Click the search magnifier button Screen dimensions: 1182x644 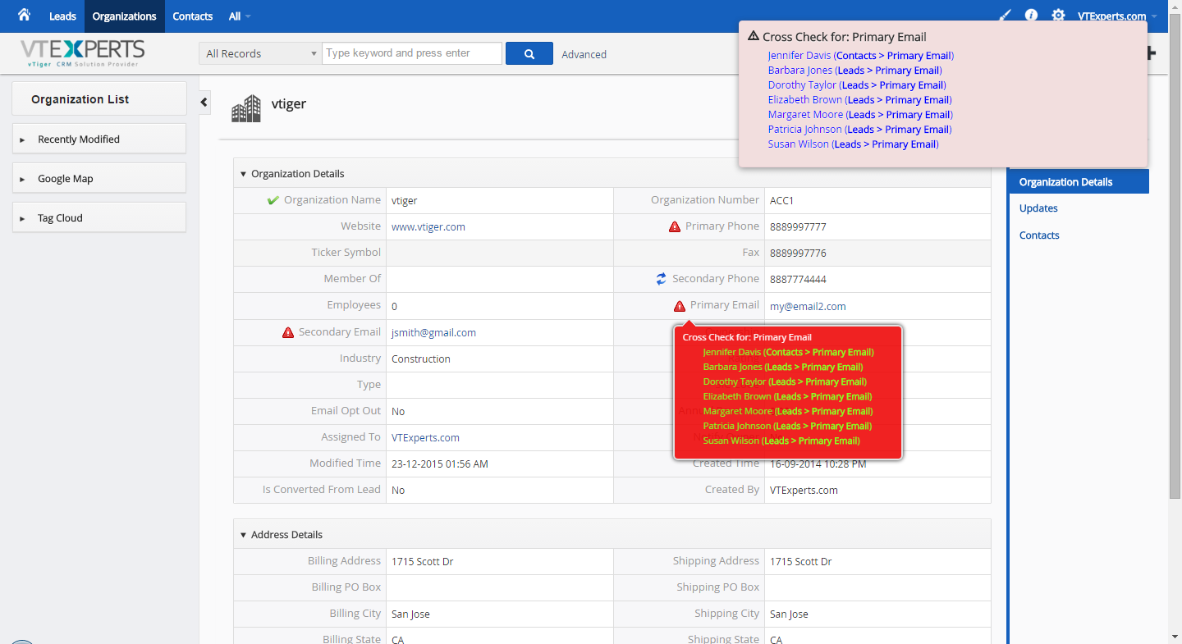pyautogui.click(x=529, y=53)
